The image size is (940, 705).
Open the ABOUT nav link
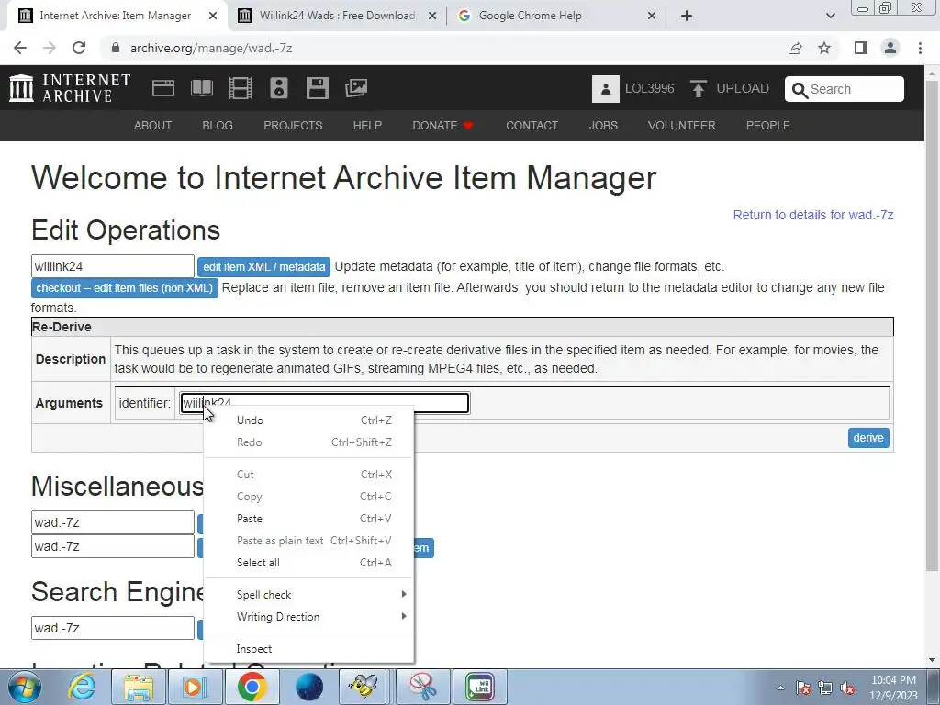coord(153,125)
